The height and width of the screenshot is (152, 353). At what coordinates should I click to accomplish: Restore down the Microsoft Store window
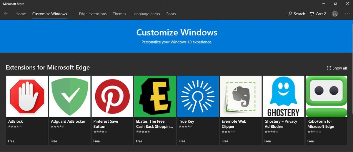point(336,4)
